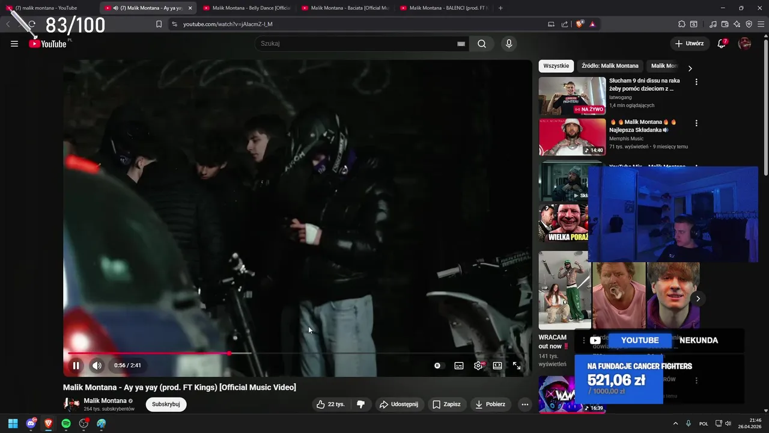The height and width of the screenshot is (433, 769).
Task: Advance Shorts shelf with next arrow
Action: [x=698, y=298]
